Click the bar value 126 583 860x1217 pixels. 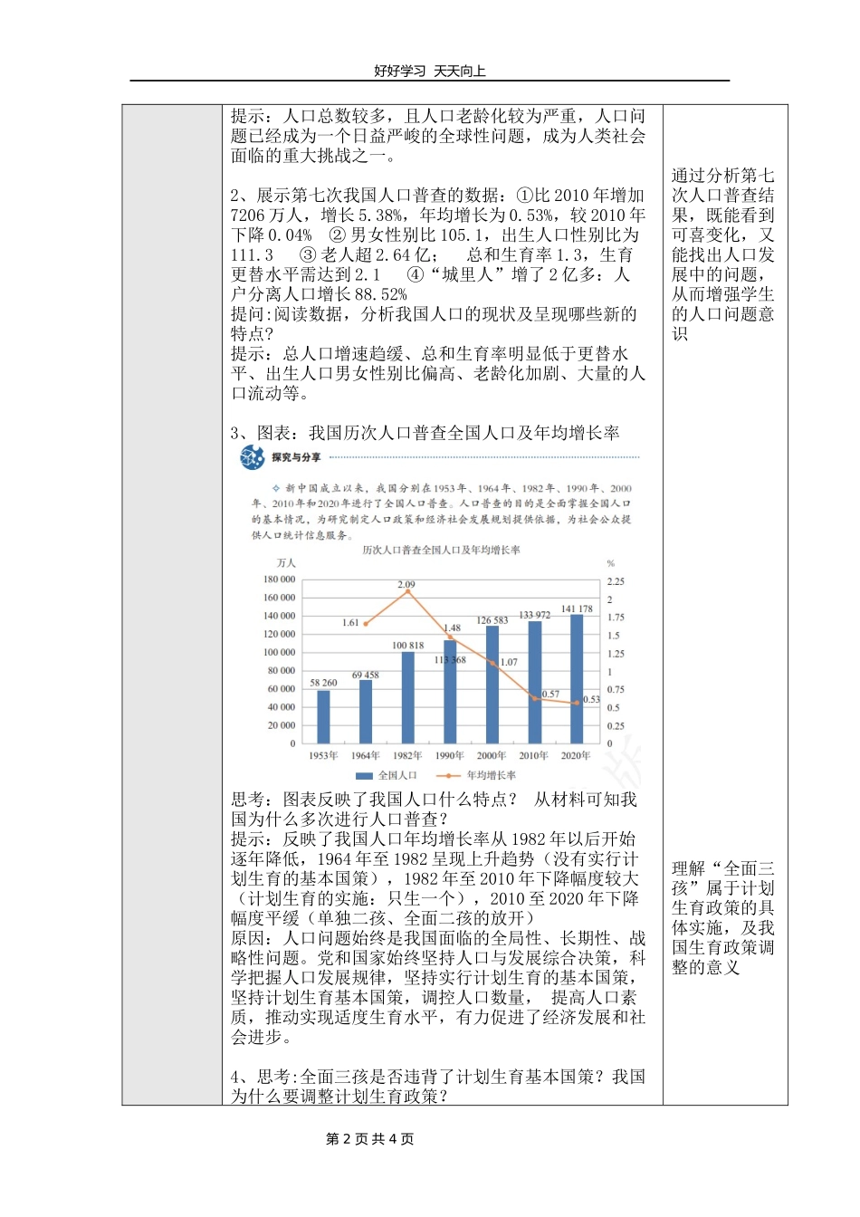[x=492, y=620]
